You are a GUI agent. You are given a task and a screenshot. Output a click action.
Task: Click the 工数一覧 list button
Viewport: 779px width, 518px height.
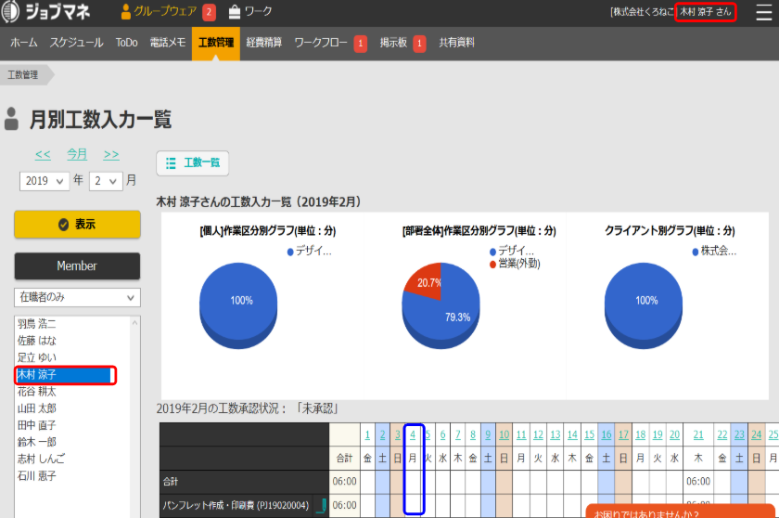(192, 163)
